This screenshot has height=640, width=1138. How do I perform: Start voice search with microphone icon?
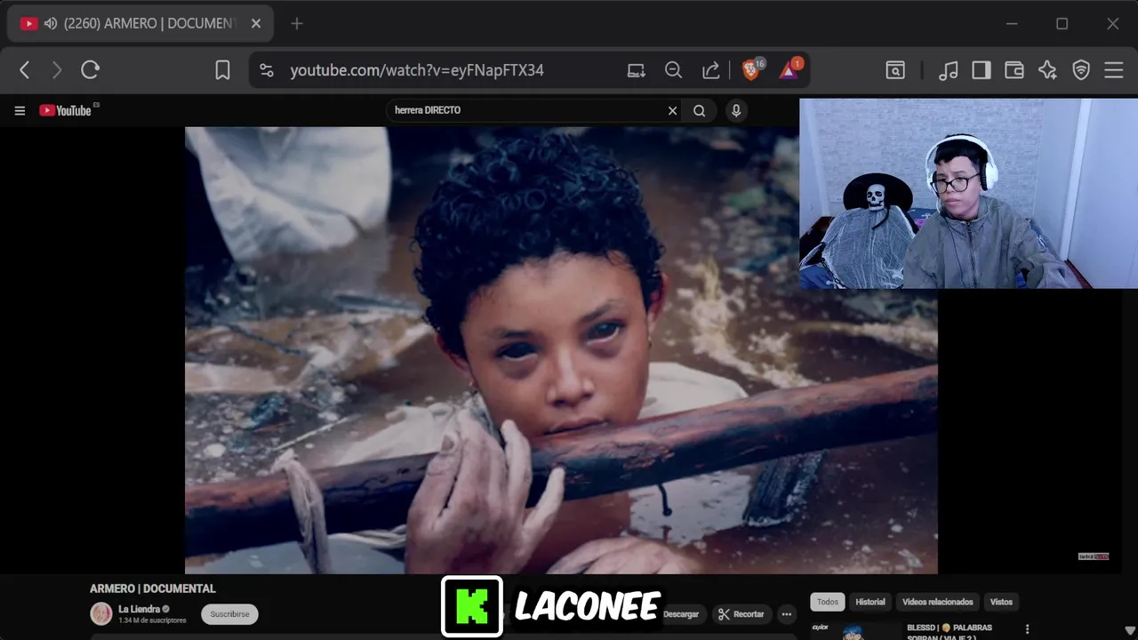(x=735, y=111)
